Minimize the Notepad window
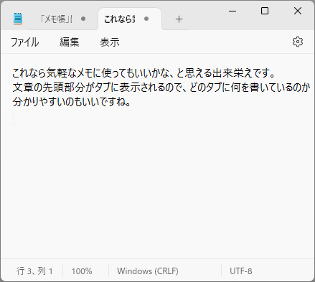This screenshot has height=282, width=315. [232, 11]
